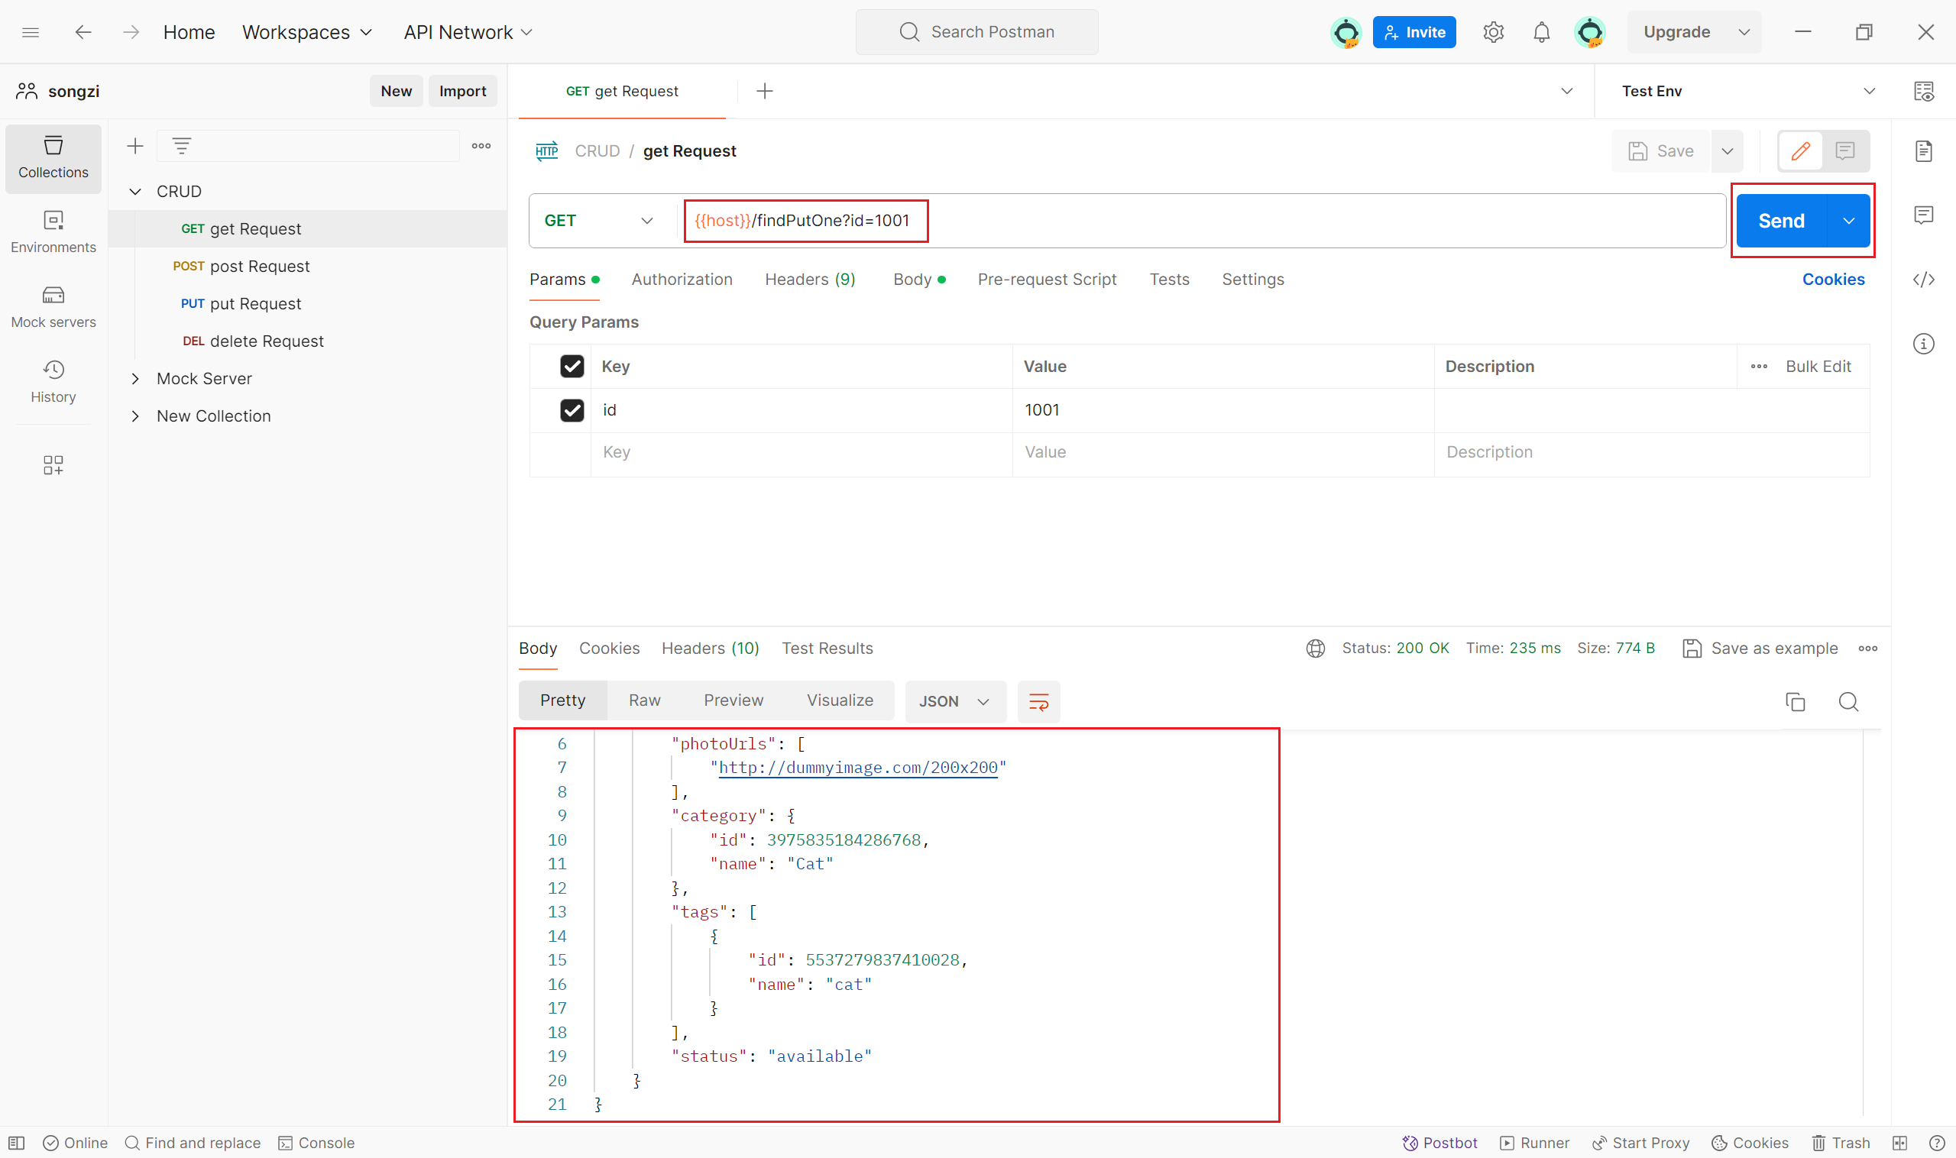
Task: Open the help icon in status bar
Action: [1936, 1143]
